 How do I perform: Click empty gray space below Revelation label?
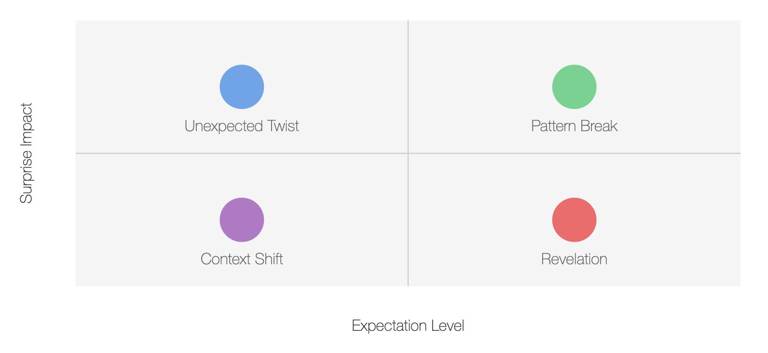(574, 276)
